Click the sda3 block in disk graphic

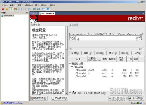point(139,38)
